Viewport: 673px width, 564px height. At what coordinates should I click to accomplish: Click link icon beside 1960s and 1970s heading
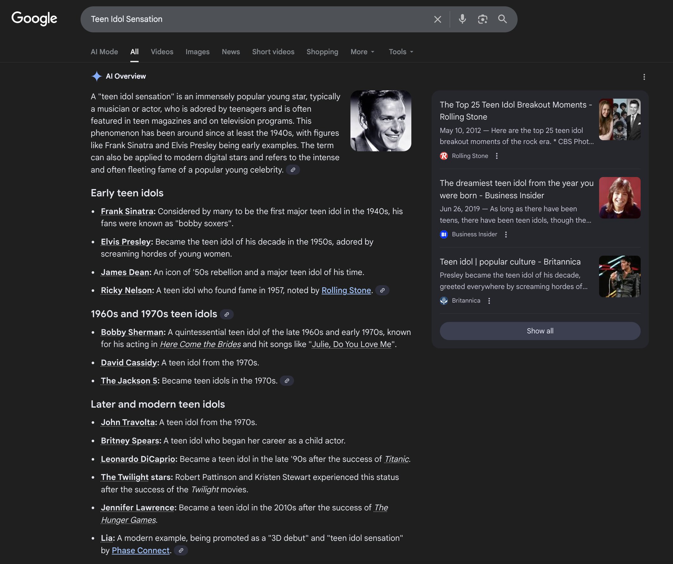click(226, 314)
